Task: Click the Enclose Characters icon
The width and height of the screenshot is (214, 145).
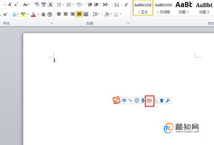Action: 50,14
